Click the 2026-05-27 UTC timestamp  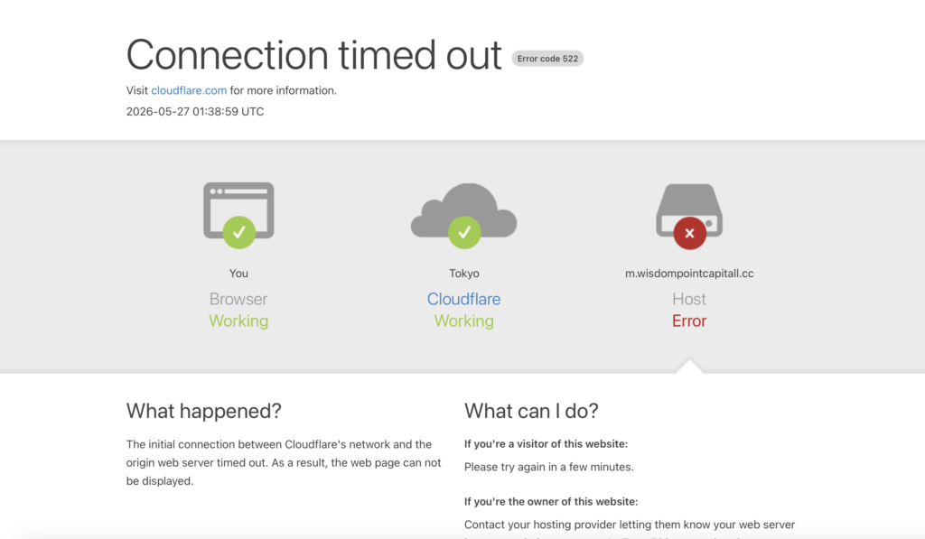point(195,111)
